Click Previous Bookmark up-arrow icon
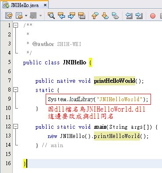162x173 pixels. point(95,15)
